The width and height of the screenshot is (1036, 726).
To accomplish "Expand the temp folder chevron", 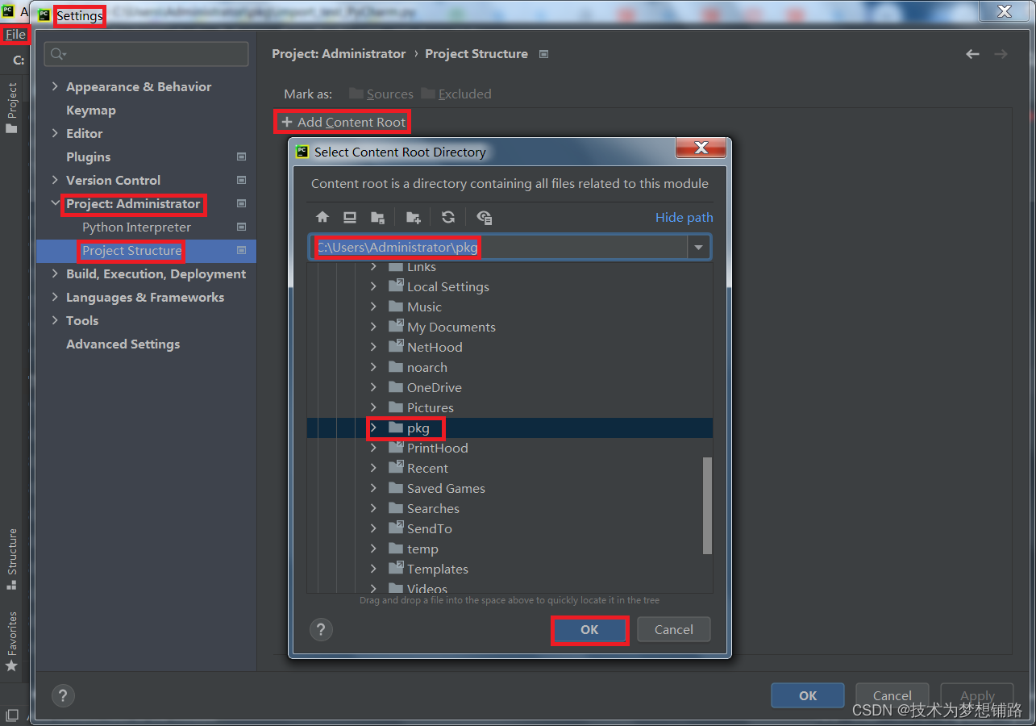I will coord(373,549).
